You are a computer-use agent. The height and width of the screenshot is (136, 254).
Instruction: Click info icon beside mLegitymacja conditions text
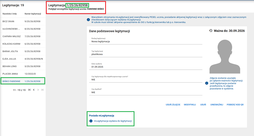click(x=89, y=20)
